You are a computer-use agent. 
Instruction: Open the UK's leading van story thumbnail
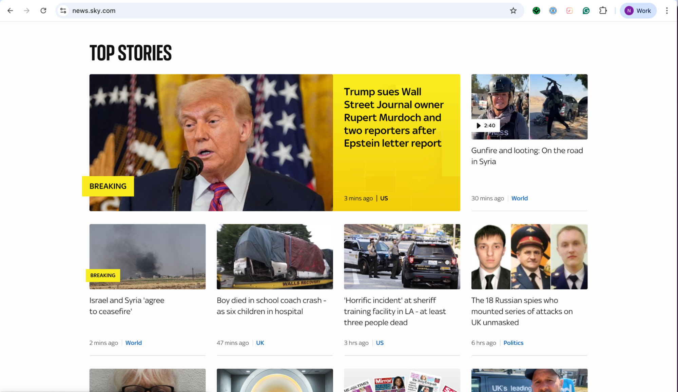click(x=529, y=380)
